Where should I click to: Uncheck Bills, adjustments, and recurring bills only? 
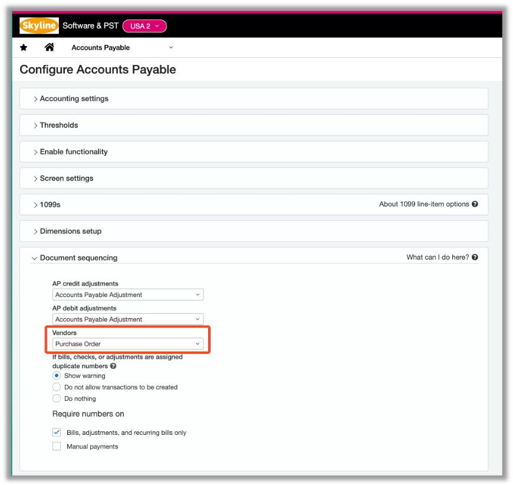coord(56,432)
